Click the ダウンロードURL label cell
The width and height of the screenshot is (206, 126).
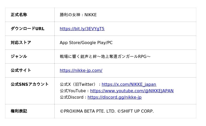point(30,29)
